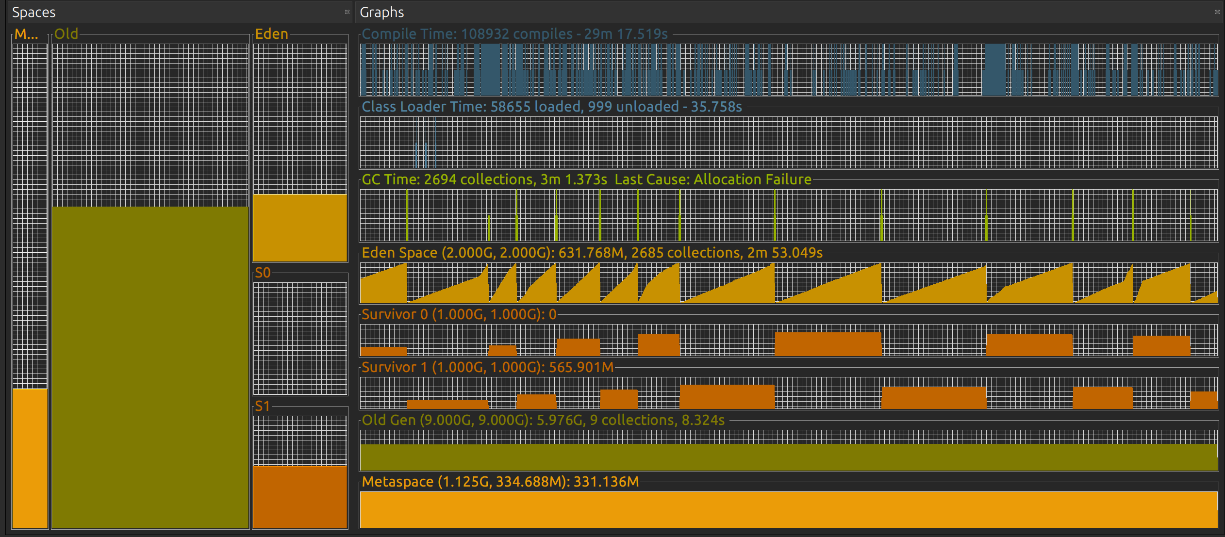Click the empty S0 space box
The height and width of the screenshot is (537, 1225).
(300, 338)
